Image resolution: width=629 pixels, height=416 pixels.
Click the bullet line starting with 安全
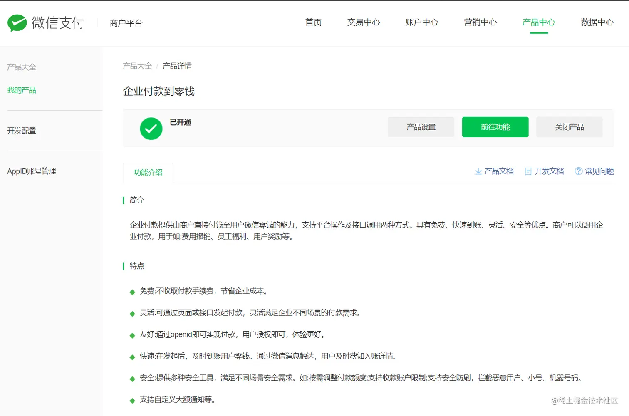[362, 378]
